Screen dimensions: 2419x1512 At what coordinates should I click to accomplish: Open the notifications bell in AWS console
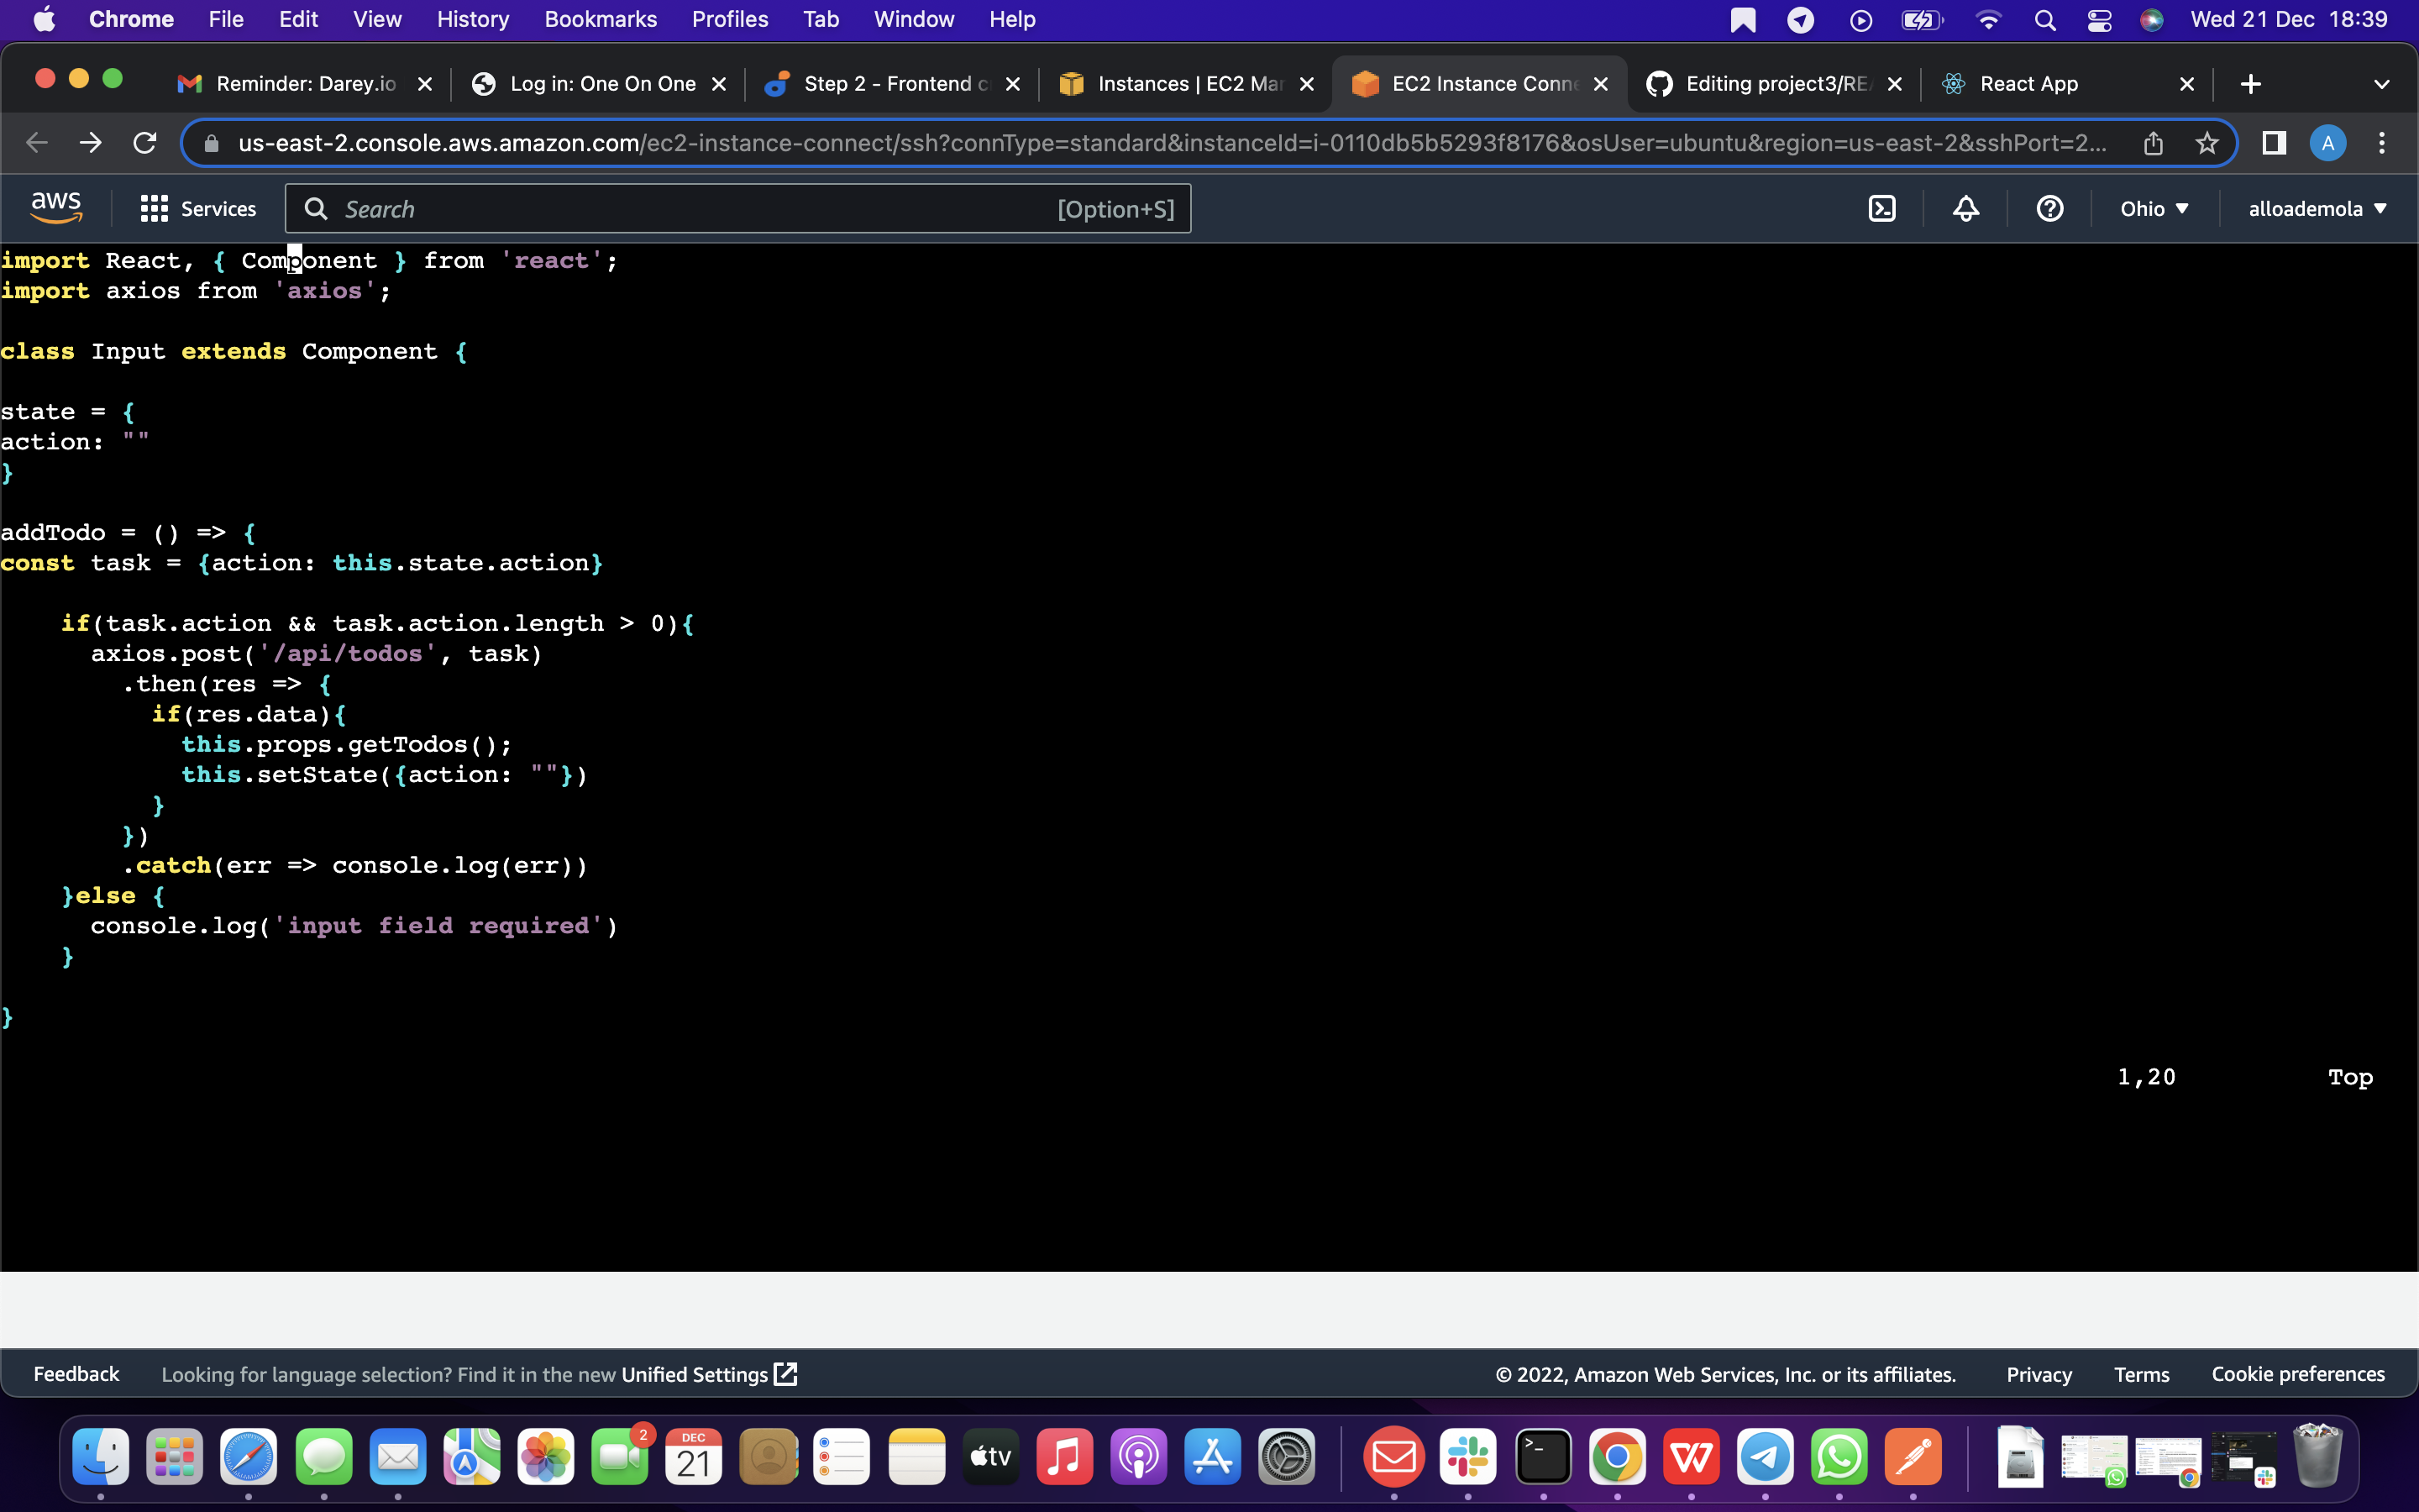tap(1965, 208)
